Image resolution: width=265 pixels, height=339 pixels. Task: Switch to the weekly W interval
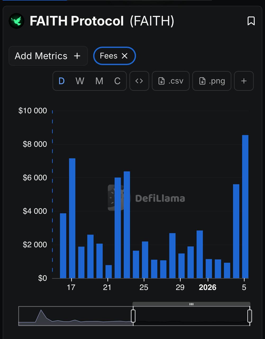coord(80,81)
